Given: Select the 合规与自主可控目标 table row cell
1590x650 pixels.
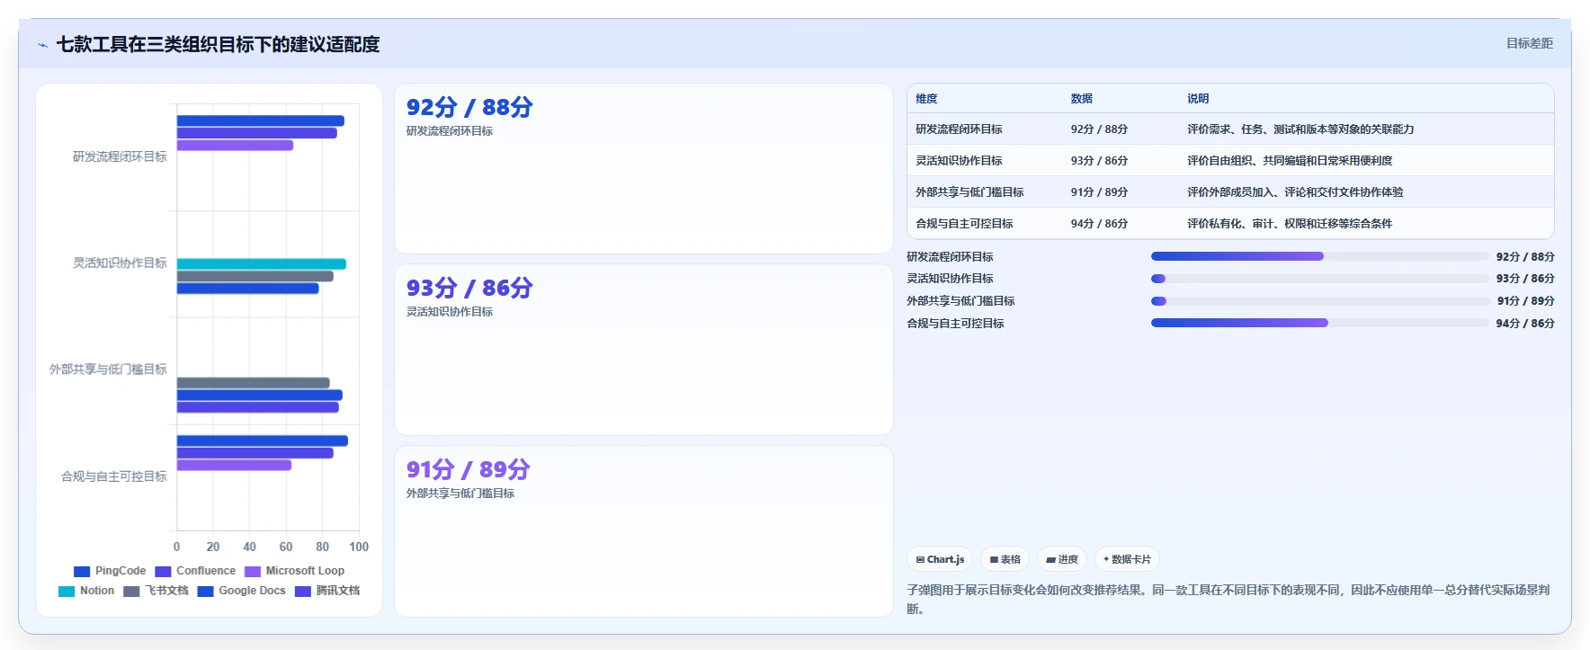Looking at the screenshot, I should click(964, 224).
